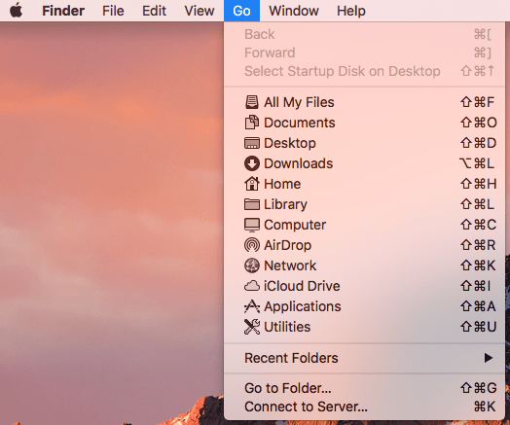Image resolution: width=510 pixels, height=425 pixels.
Task: Select the Home label
Action: pyautogui.click(x=282, y=184)
